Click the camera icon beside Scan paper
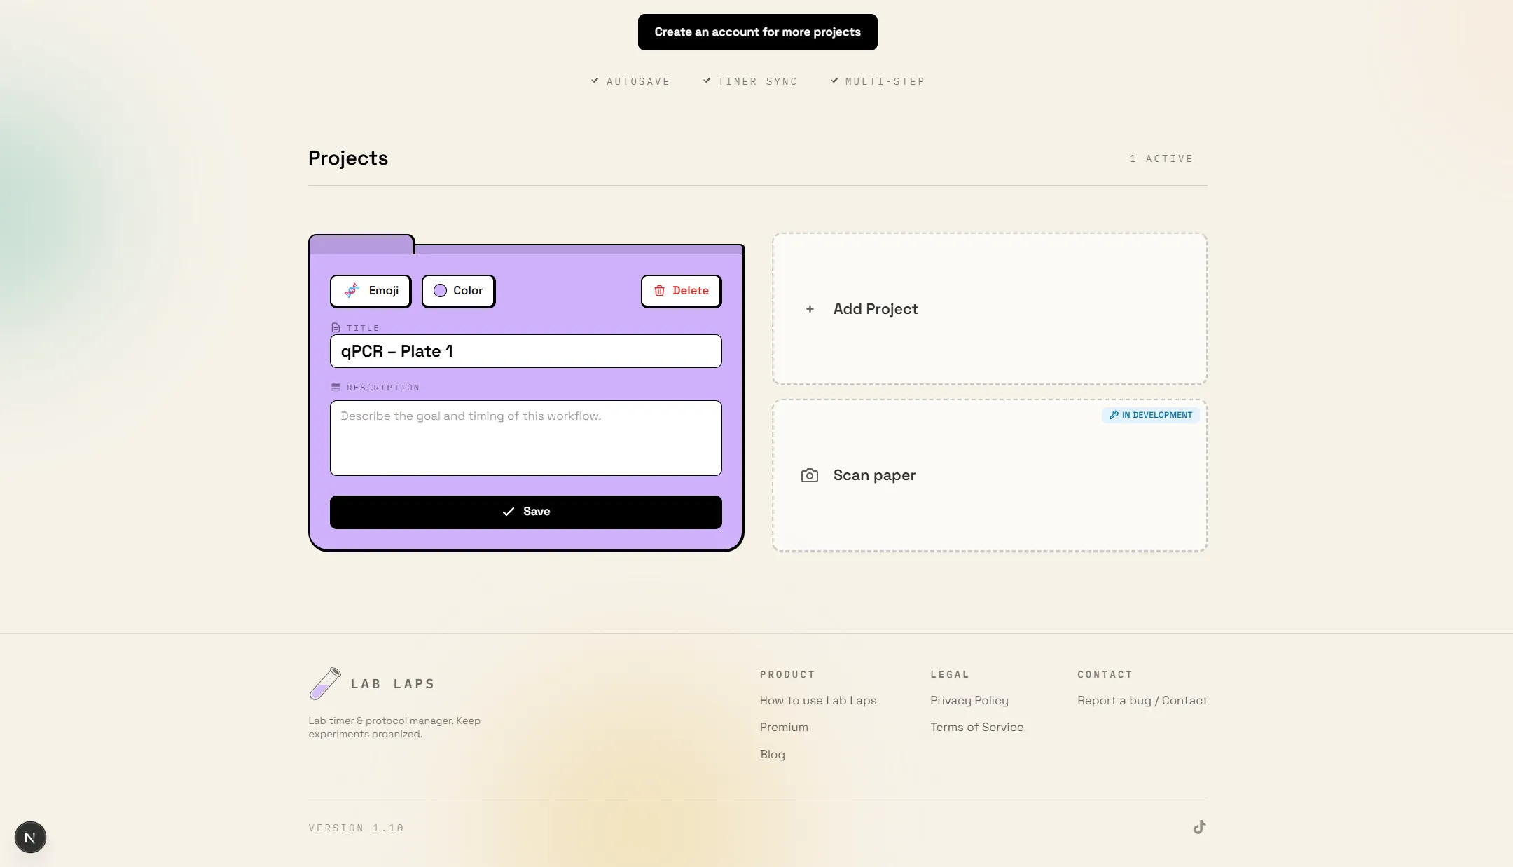 point(809,475)
